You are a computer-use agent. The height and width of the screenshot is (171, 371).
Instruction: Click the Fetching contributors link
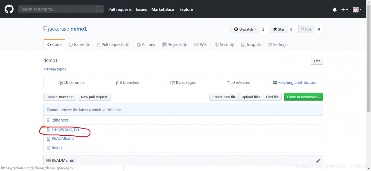pyautogui.click(x=294, y=82)
